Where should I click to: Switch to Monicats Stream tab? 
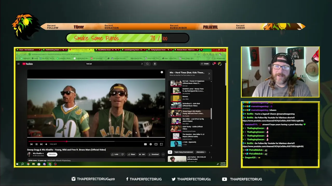click(186, 50)
